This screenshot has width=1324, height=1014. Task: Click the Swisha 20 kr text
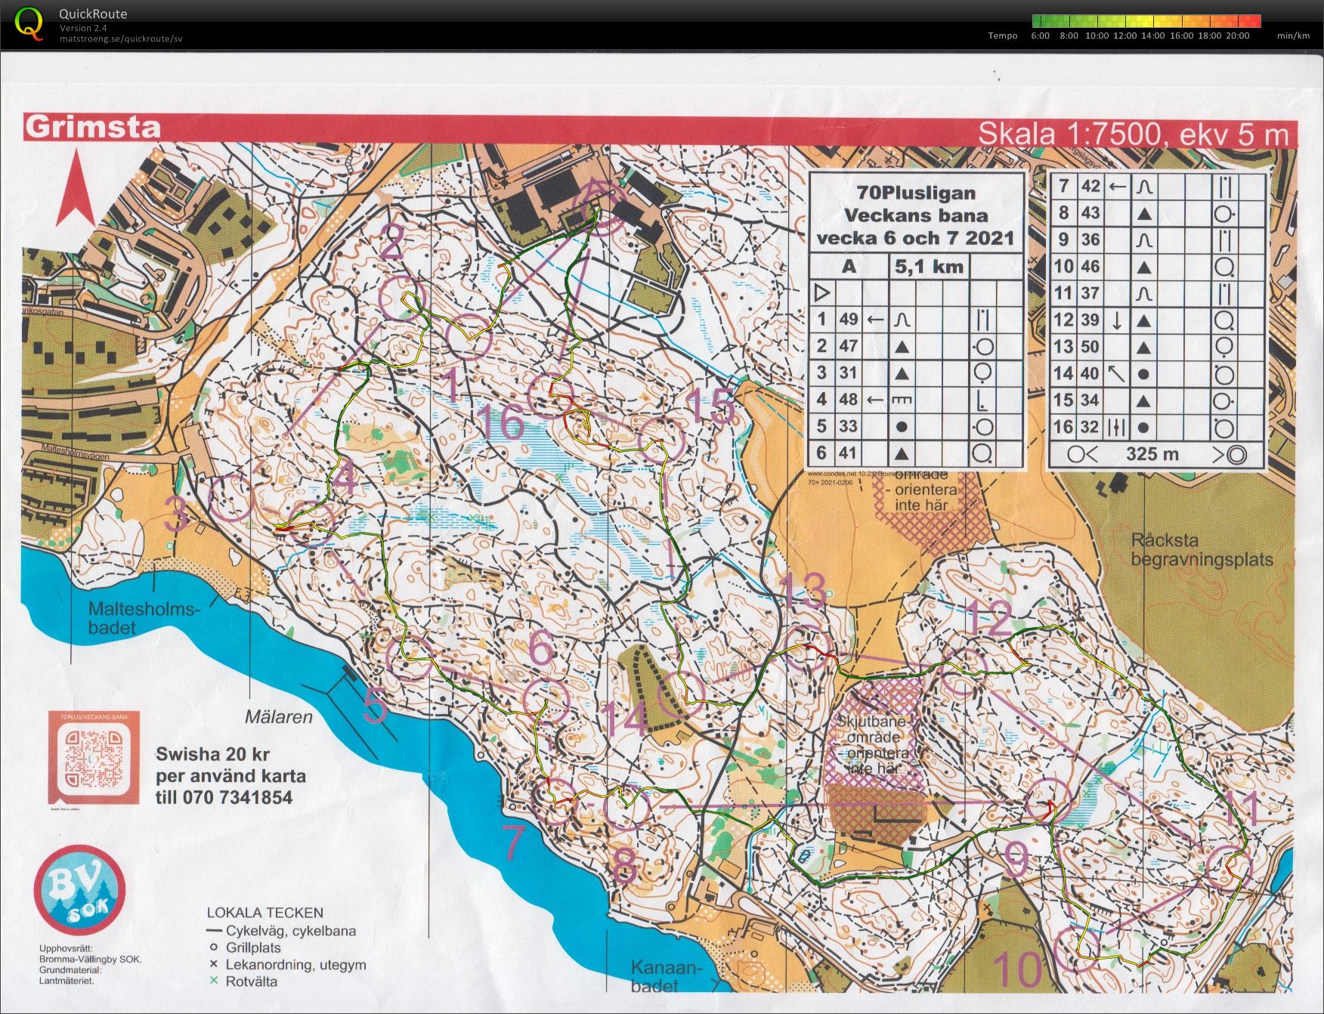click(x=212, y=753)
